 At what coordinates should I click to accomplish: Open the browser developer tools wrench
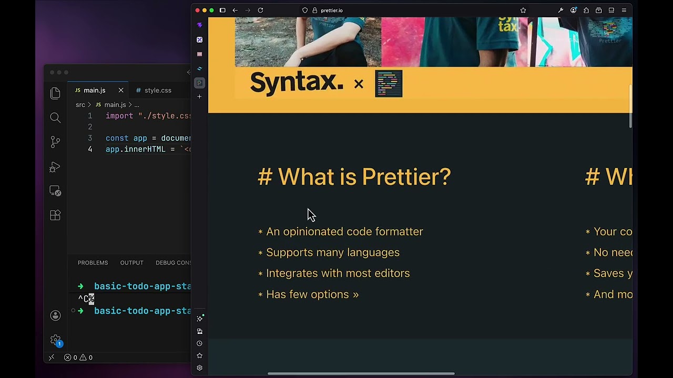coord(560,10)
